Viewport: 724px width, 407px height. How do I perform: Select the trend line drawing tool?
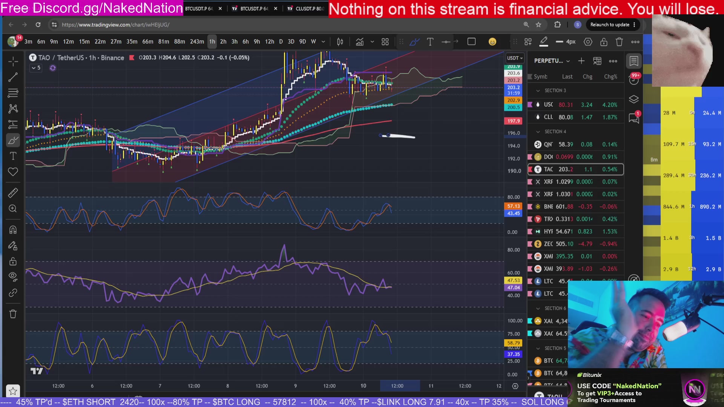click(x=13, y=77)
